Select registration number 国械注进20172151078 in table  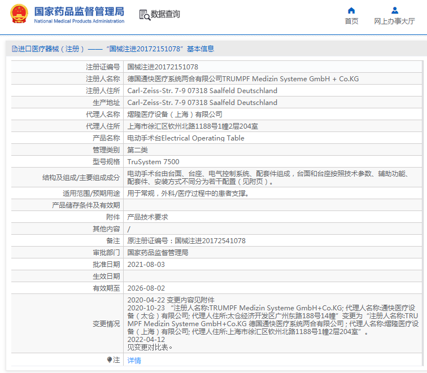click(163, 67)
